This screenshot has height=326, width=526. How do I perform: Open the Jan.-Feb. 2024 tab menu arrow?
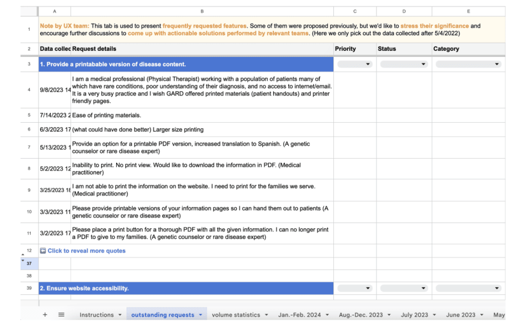(327, 315)
